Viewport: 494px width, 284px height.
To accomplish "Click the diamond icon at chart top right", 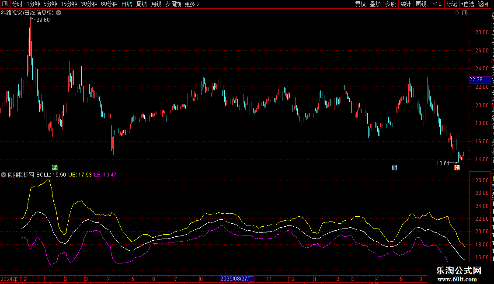I will pos(456,13).
